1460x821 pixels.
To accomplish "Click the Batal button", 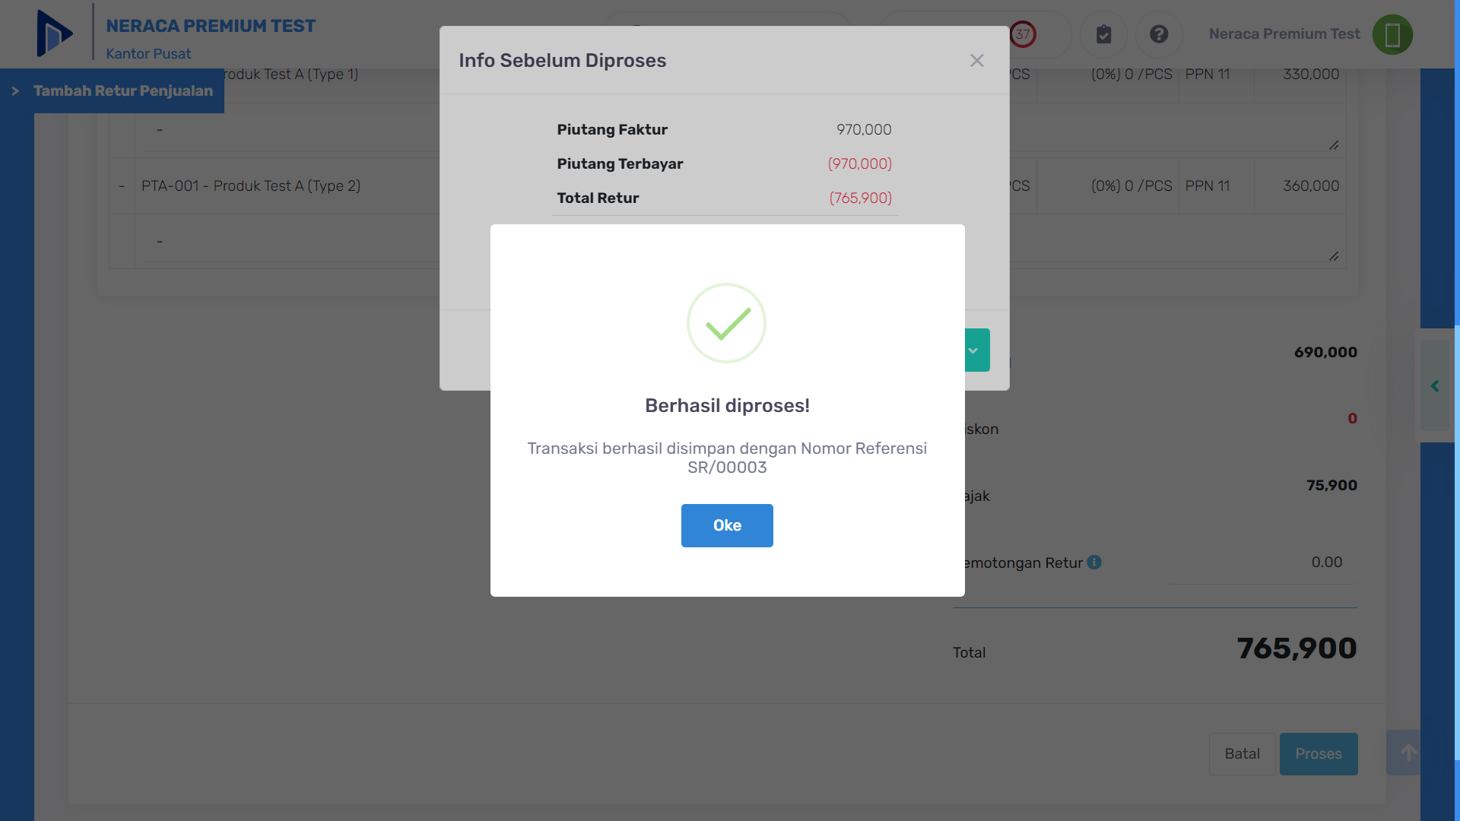I will [x=1242, y=753].
